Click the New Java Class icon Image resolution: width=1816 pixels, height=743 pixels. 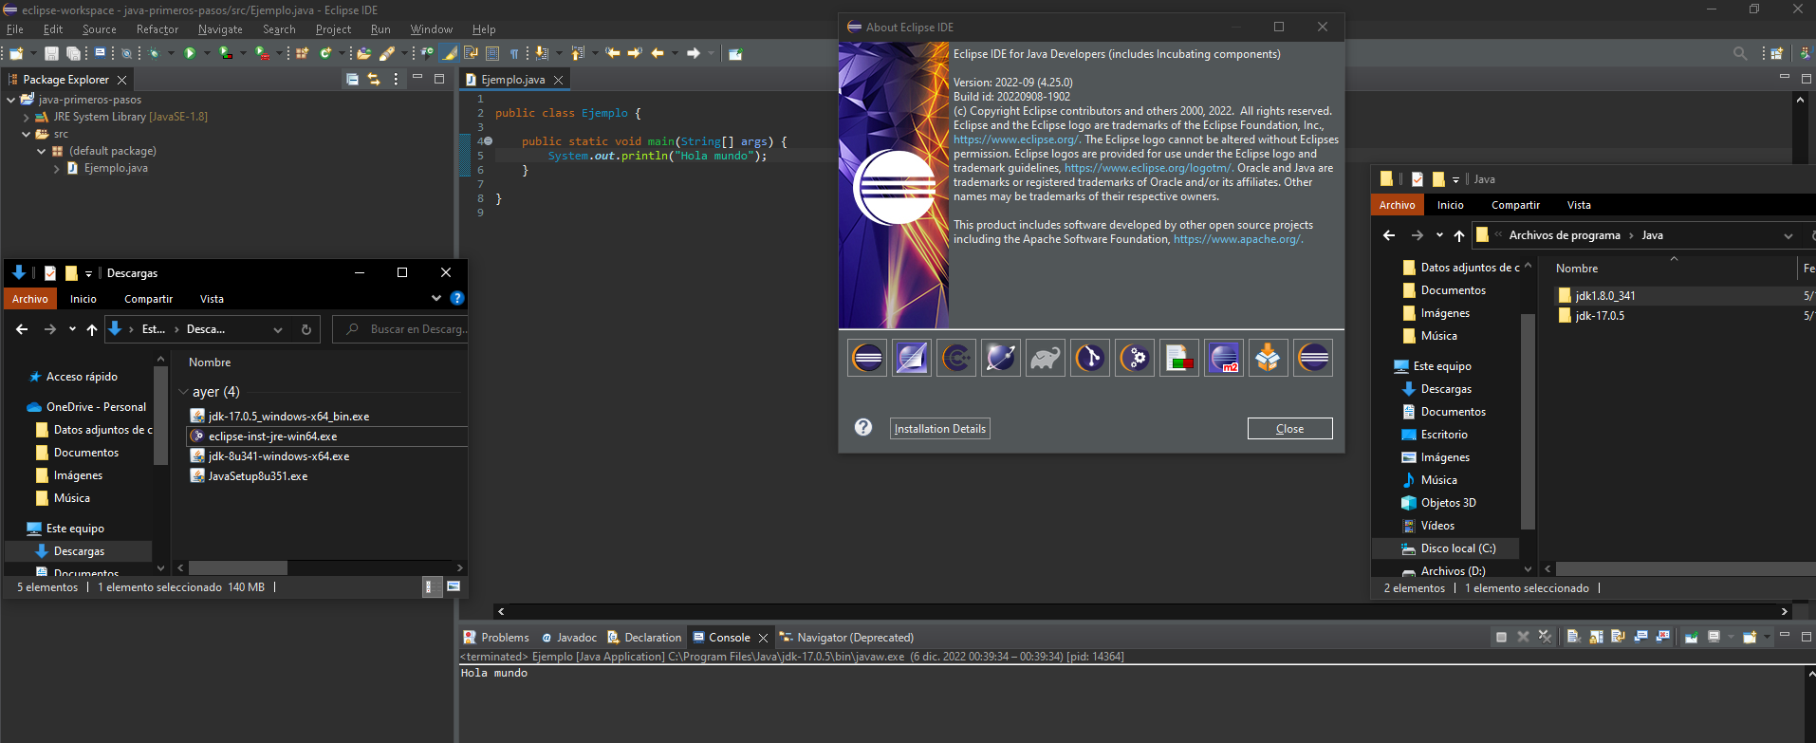(x=325, y=53)
